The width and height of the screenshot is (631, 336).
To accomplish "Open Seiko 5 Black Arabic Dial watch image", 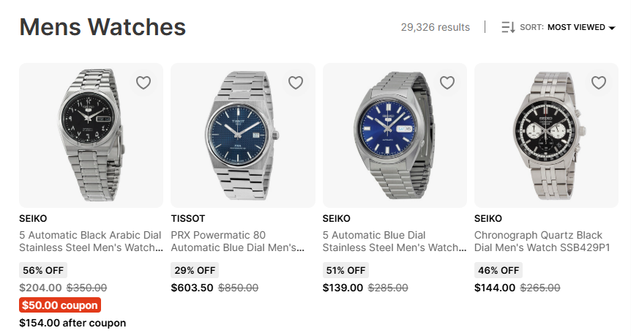I will coord(91,135).
